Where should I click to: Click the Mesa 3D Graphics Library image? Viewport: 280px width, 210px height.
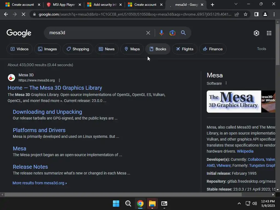[x=234, y=102]
